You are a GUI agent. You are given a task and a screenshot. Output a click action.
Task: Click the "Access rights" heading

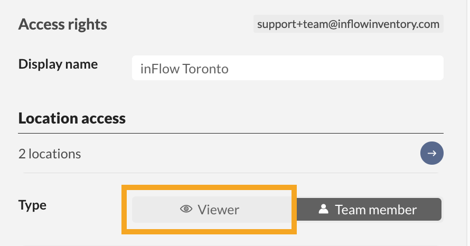pyautogui.click(x=62, y=24)
